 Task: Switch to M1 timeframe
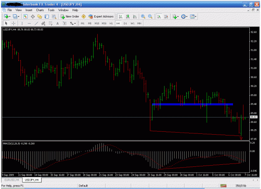click(83, 23)
